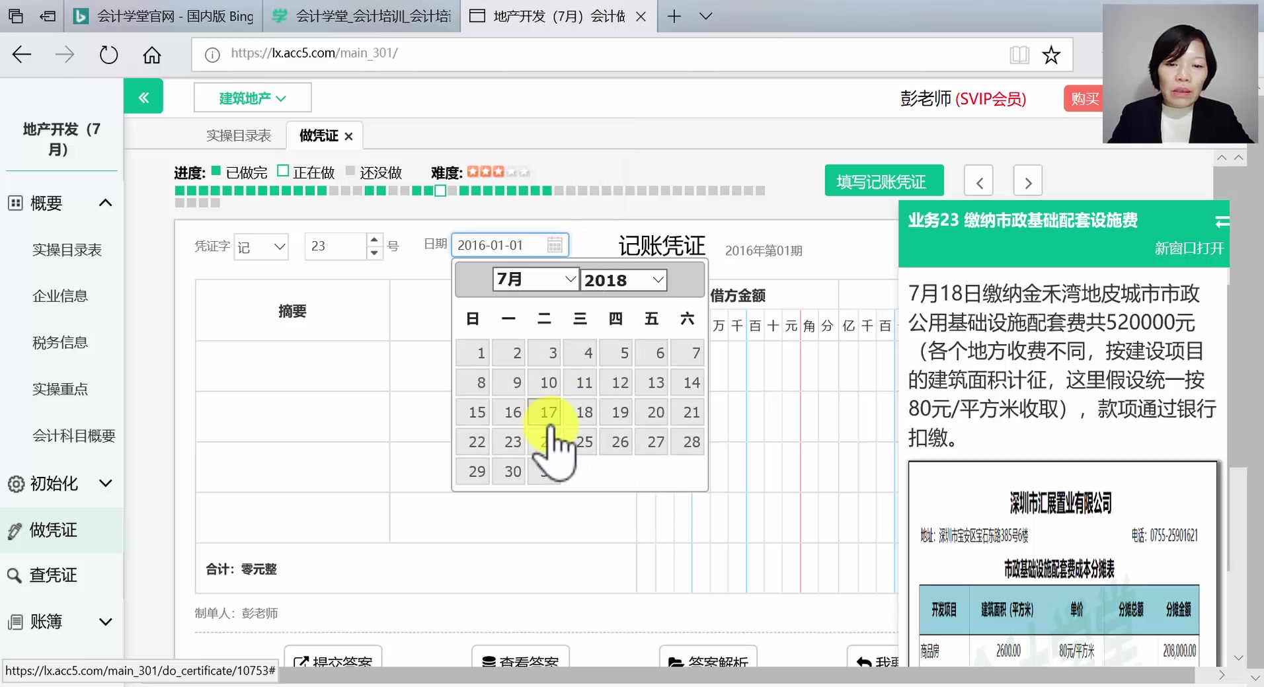Collapse the sidebar with the « toggle
1264x687 pixels.
coord(143,96)
